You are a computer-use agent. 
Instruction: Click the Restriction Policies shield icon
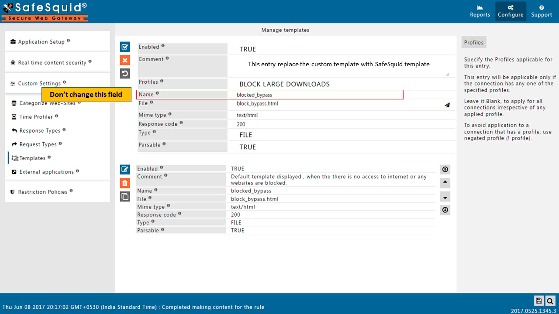[13, 192]
